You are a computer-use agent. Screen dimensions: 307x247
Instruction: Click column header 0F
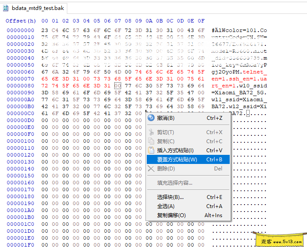point(201,21)
